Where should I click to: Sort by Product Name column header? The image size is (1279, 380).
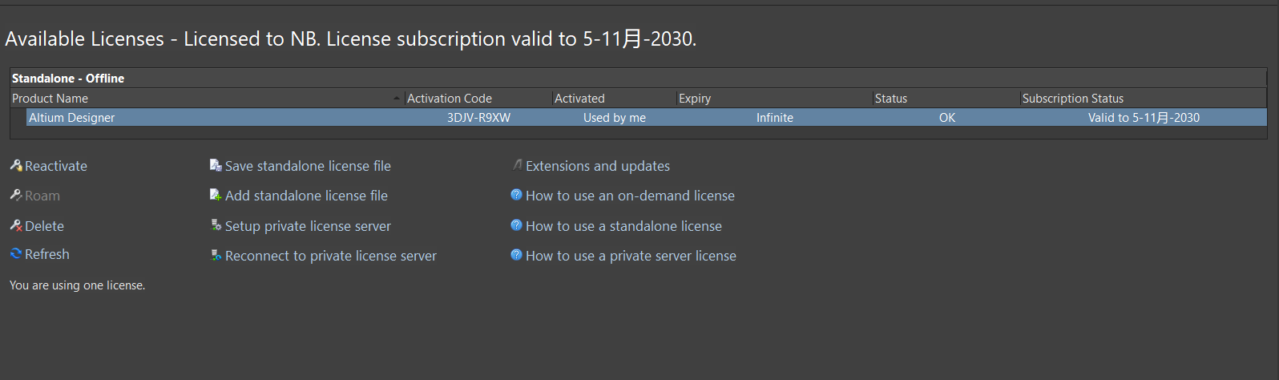207,98
